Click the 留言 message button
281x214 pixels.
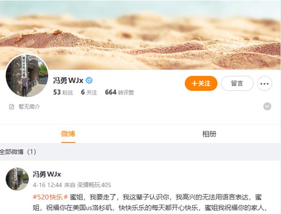pos(237,83)
